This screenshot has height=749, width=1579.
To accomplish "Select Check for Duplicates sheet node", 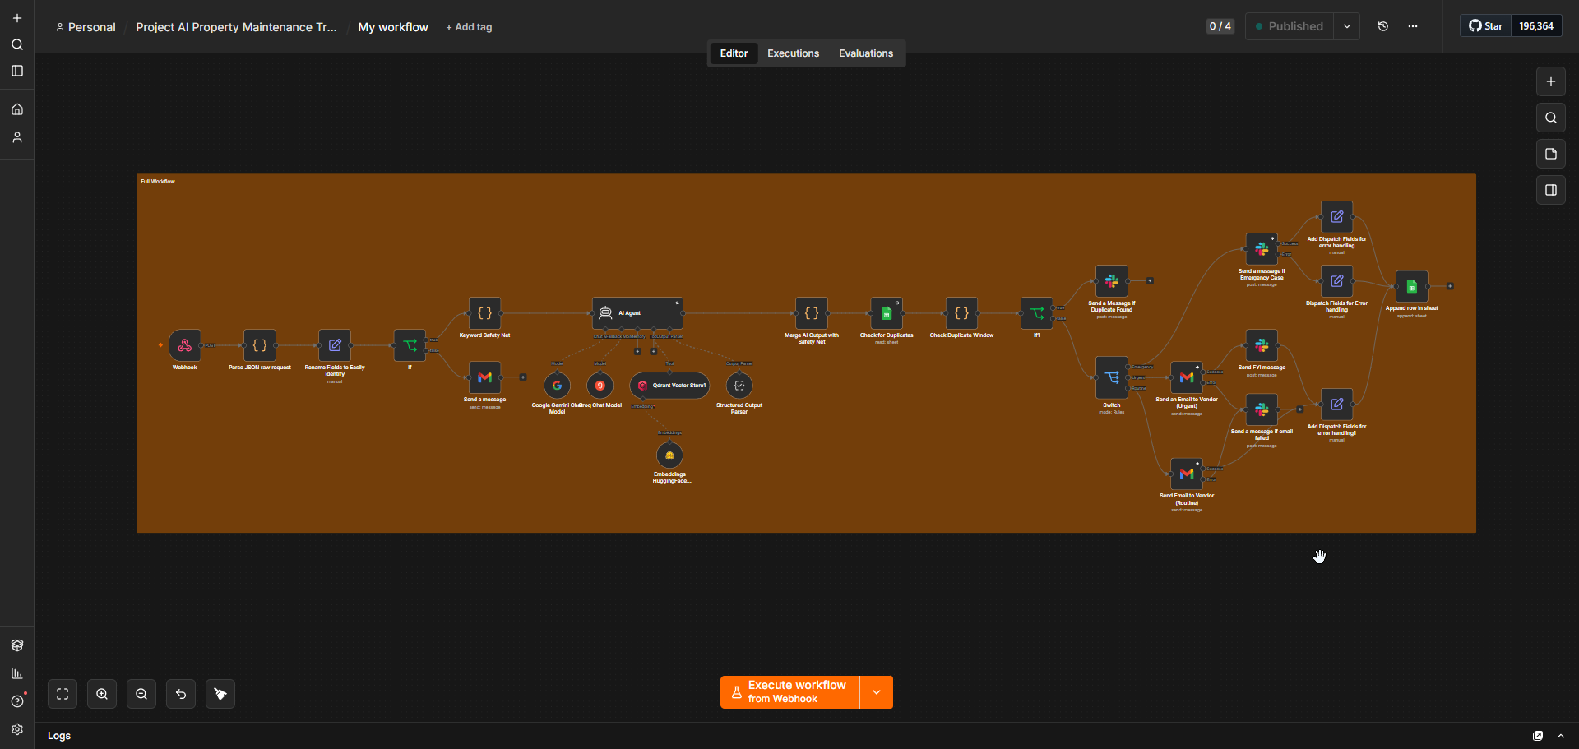I will click(x=887, y=313).
